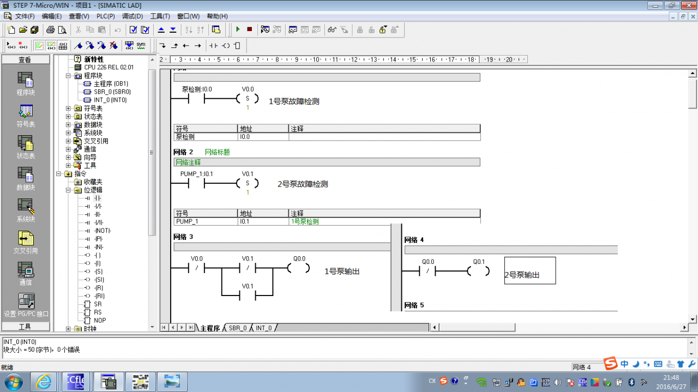The width and height of the screenshot is (698, 392).
Task: Open 交叉引用 in the navigation bar
Action: coord(26,242)
